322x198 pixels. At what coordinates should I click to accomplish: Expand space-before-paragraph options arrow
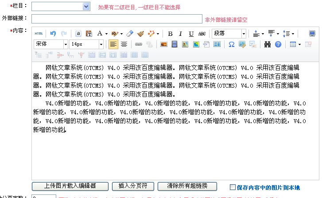[263, 34]
